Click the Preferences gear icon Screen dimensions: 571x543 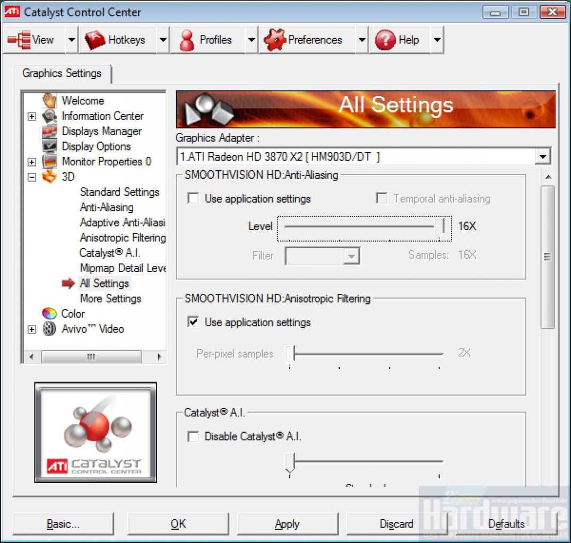pos(274,40)
